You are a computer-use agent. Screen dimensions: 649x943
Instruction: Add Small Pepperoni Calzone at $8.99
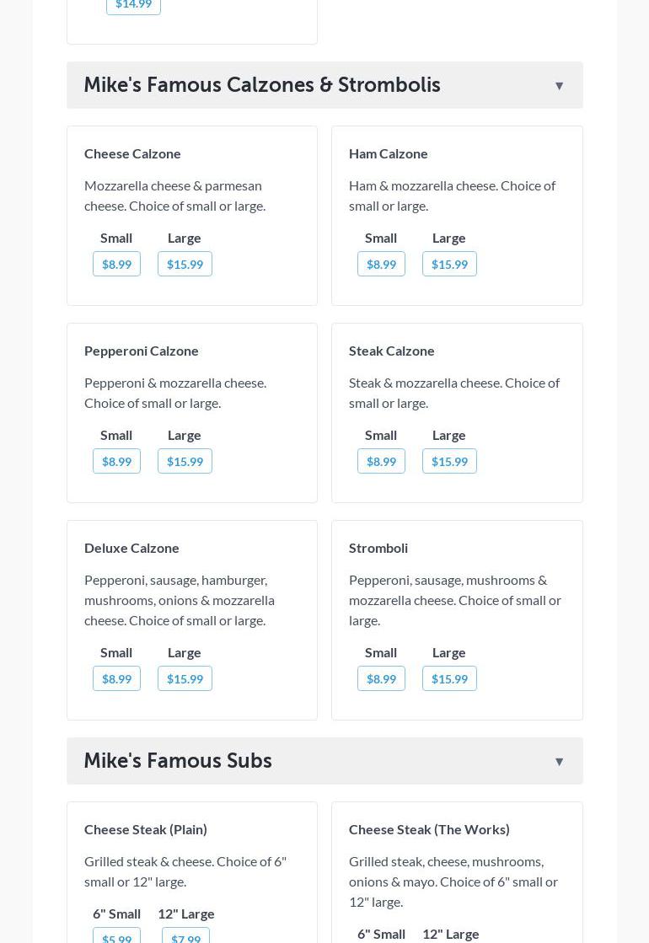point(116,461)
